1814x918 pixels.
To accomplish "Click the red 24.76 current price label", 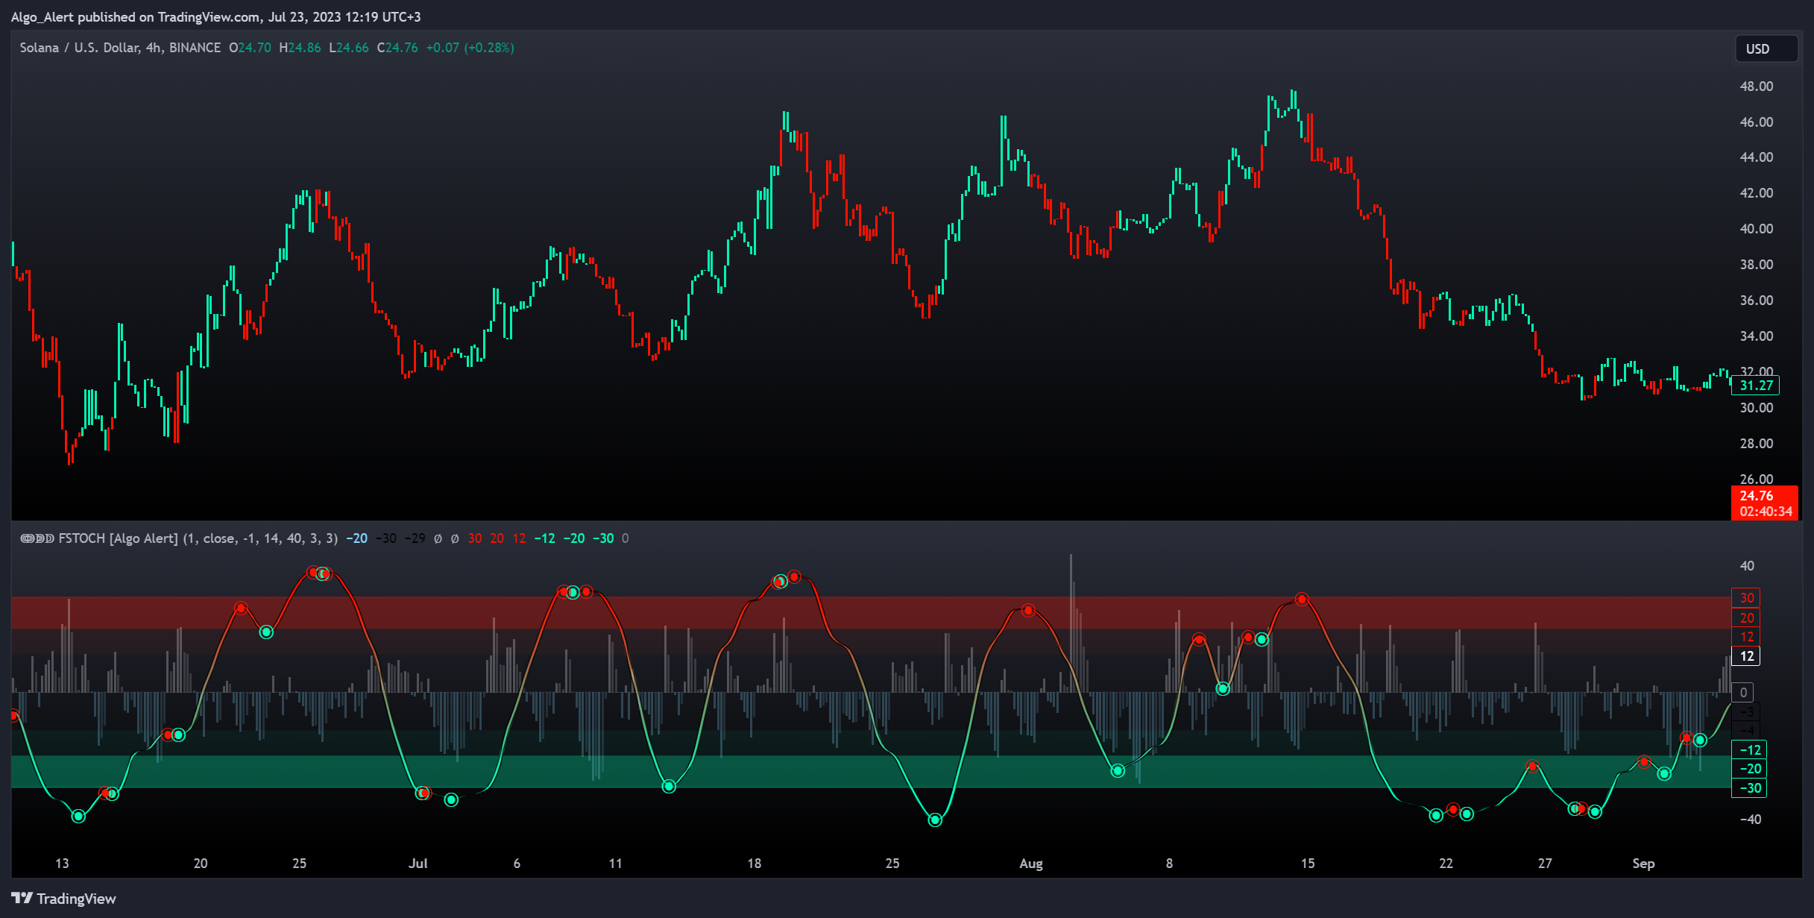I will point(1757,495).
